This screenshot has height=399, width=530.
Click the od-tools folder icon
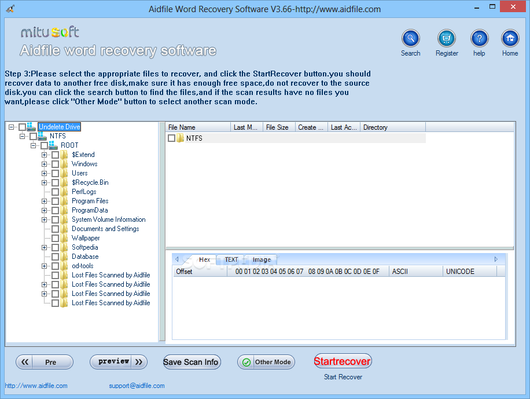pyautogui.click(x=64, y=266)
